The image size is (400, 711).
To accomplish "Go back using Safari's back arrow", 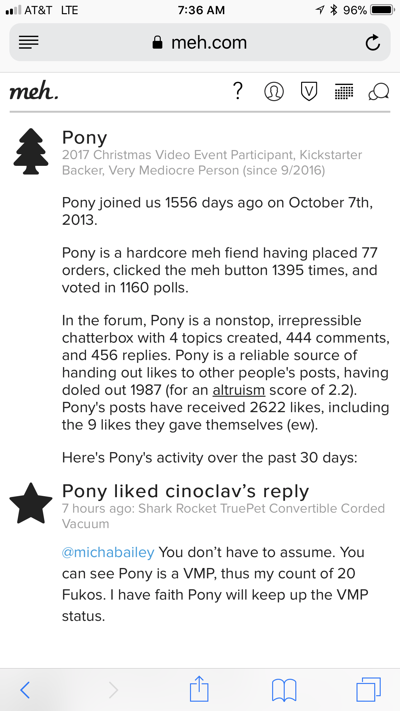I will 25,690.
